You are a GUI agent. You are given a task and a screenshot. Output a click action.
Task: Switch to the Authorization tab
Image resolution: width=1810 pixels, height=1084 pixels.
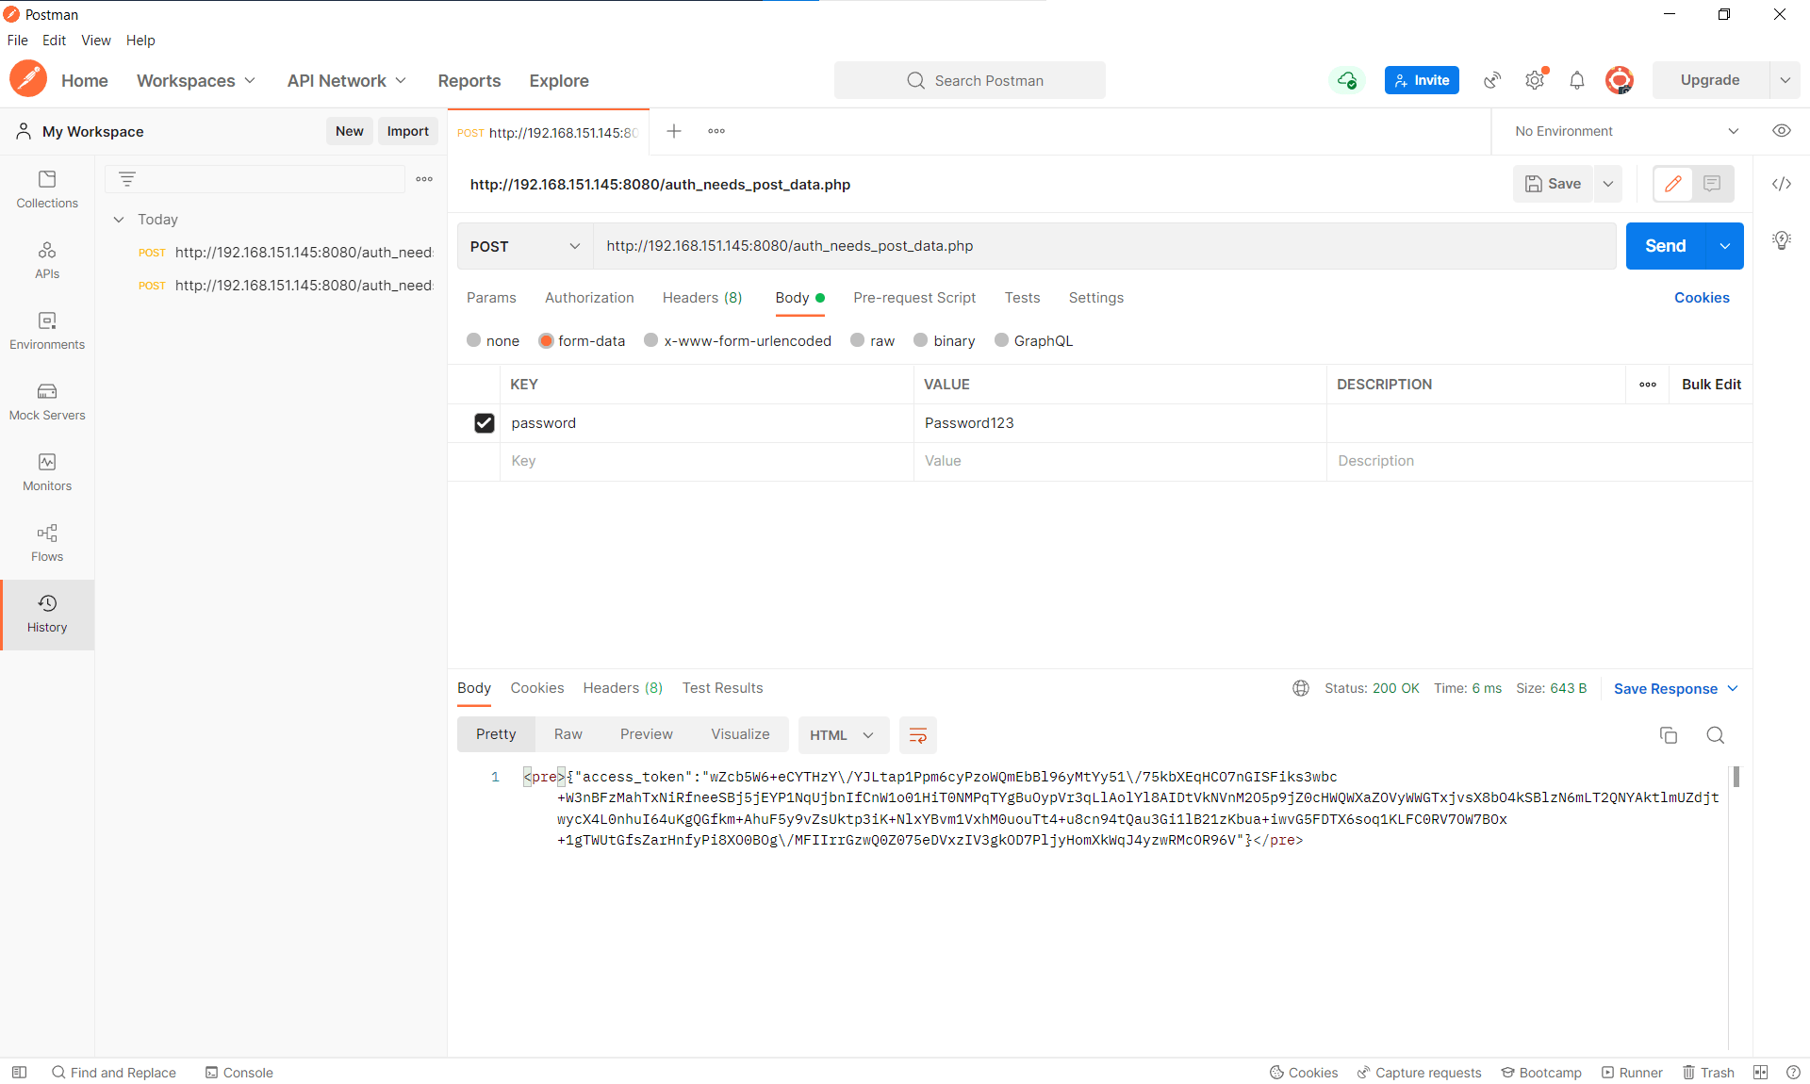tap(588, 298)
